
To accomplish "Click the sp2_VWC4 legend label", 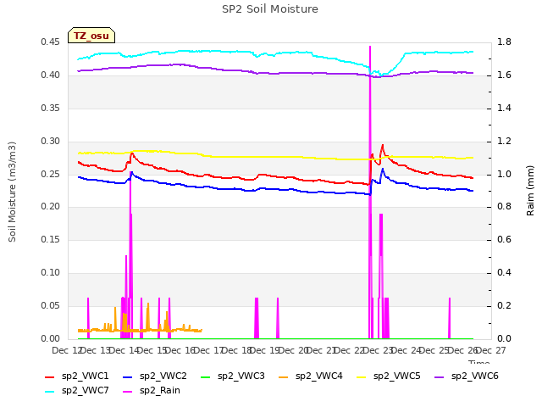I will click(x=318, y=376).
